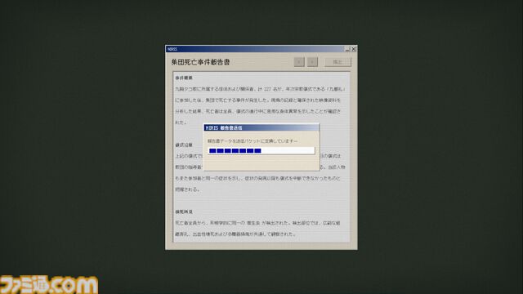Click the blue transmission progress bar
Viewport: 523px width, 294px height.
click(261, 150)
